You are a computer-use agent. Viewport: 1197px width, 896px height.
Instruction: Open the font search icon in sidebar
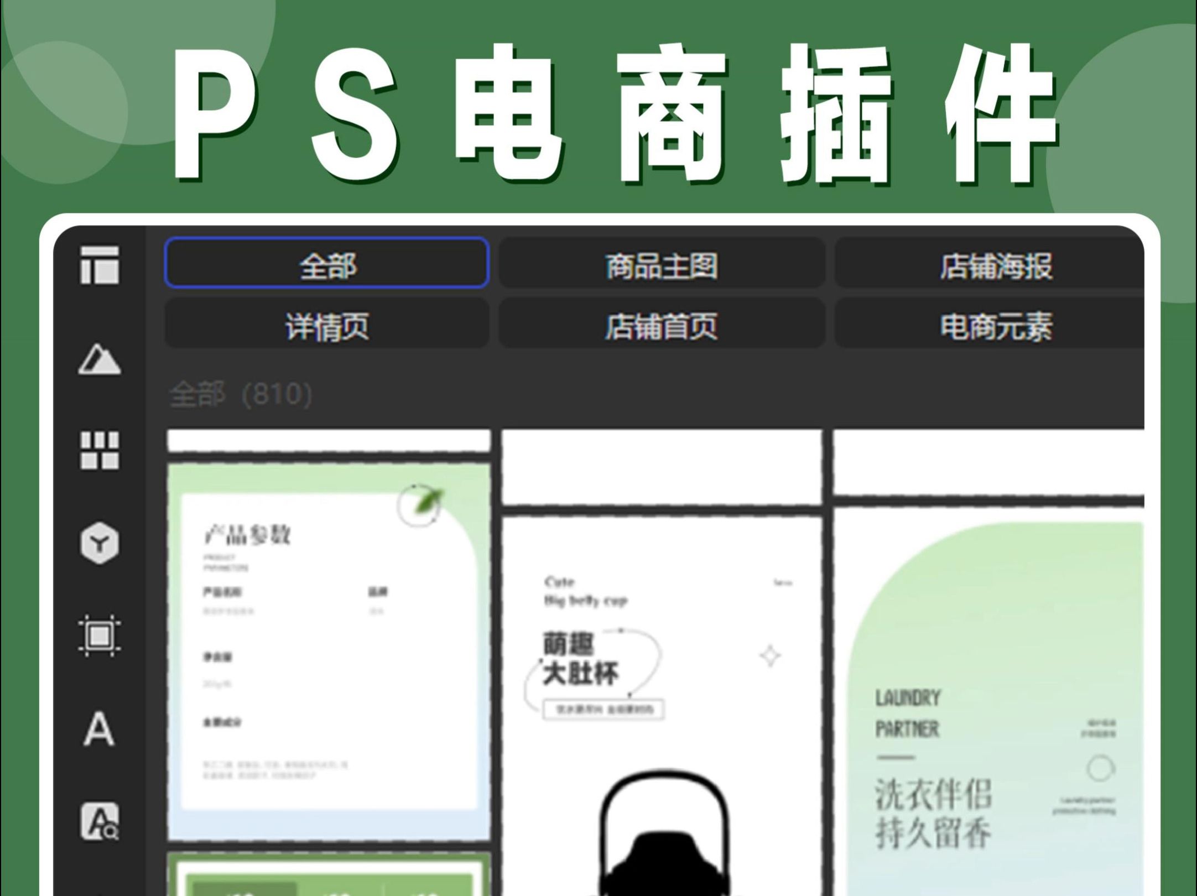pyautogui.click(x=100, y=822)
